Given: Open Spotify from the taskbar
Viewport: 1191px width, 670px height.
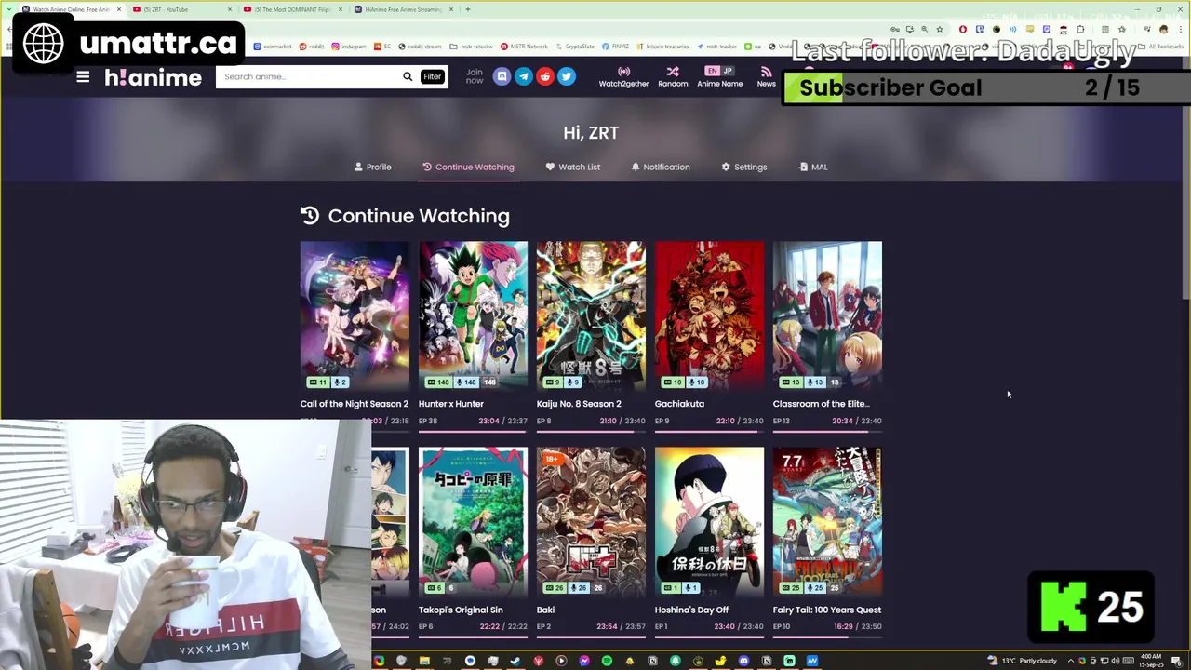Looking at the screenshot, I should tap(607, 661).
